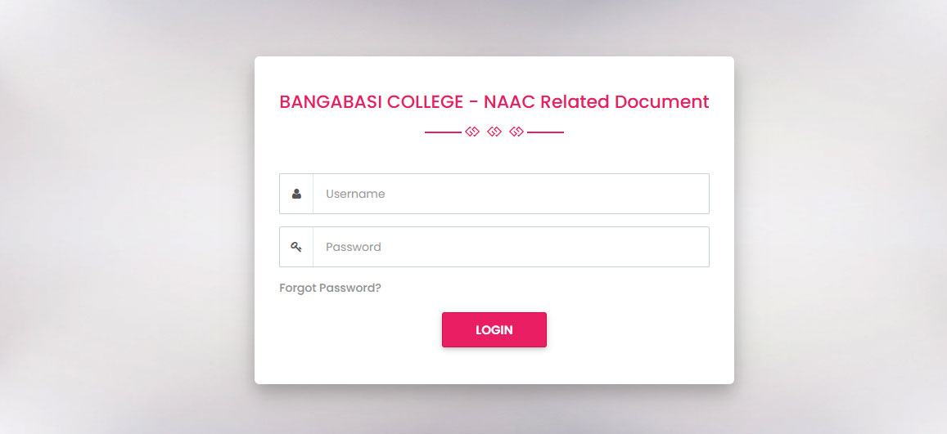
Task: Click blank white card area below LOGIN button
Action: (x=494, y=365)
